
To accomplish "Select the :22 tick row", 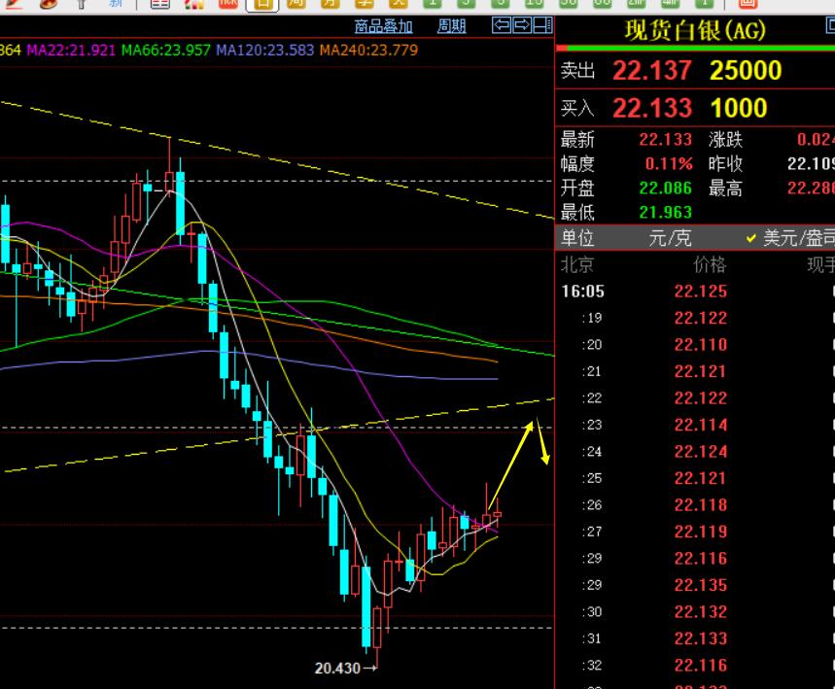I will point(695,397).
